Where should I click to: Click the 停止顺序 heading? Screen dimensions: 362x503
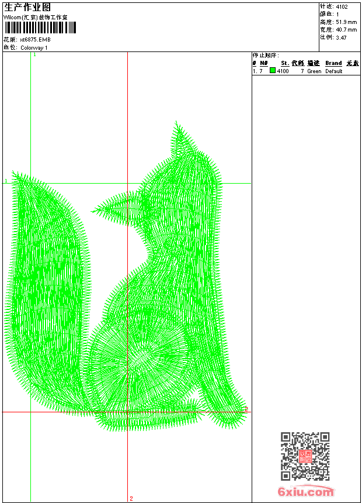[x=266, y=56]
